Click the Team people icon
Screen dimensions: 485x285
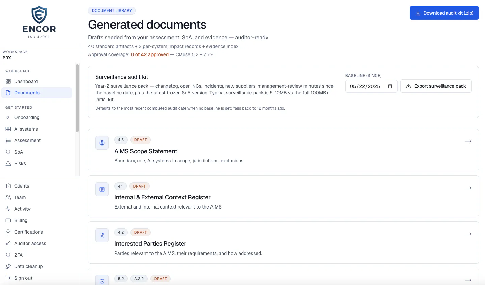[x=8, y=197]
